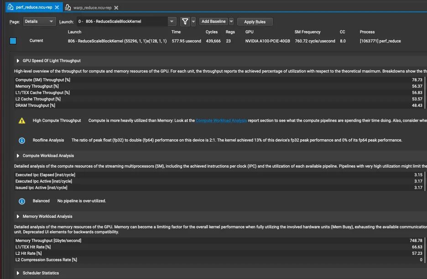Click the blue Current result color swatch
427x279 pixels.
pos(13,41)
